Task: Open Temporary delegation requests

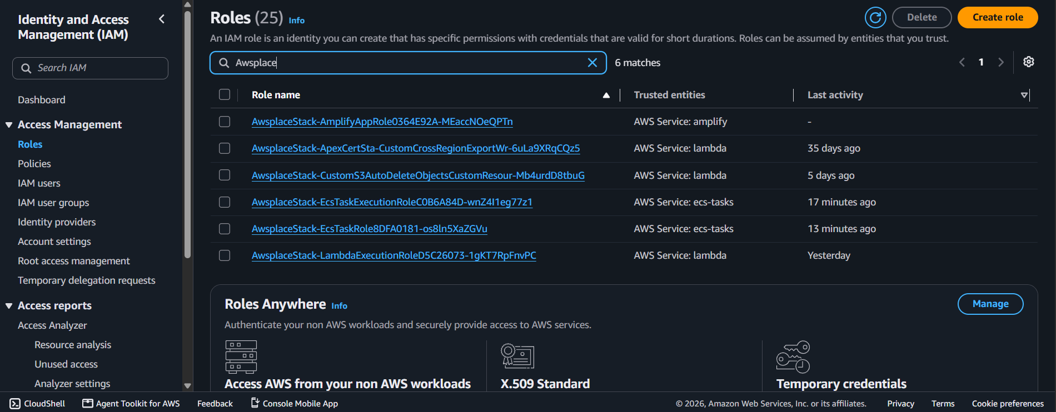Action: 87,280
